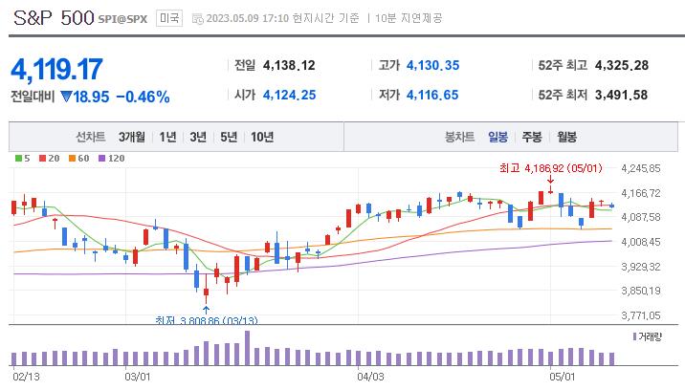The height and width of the screenshot is (390, 685).
Task: Click the 52-week high 4,325.28
Action: pos(622,66)
